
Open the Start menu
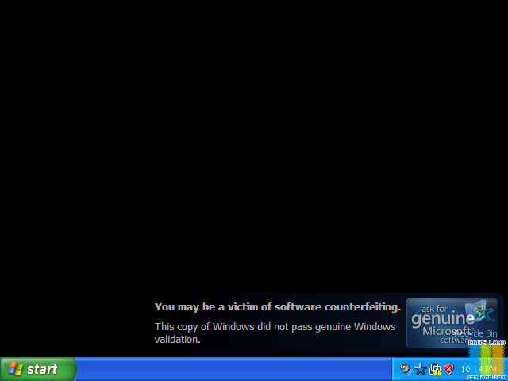(x=38, y=369)
